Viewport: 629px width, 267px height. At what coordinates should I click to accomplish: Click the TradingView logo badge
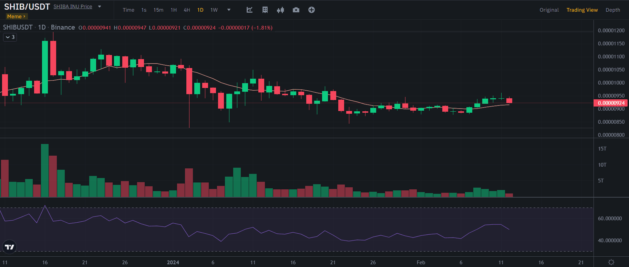coord(9,247)
